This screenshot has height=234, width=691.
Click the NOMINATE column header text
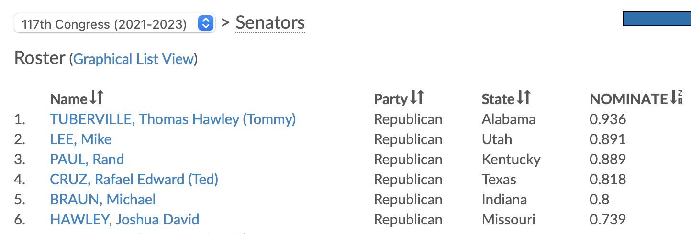pyautogui.click(x=628, y=99)
